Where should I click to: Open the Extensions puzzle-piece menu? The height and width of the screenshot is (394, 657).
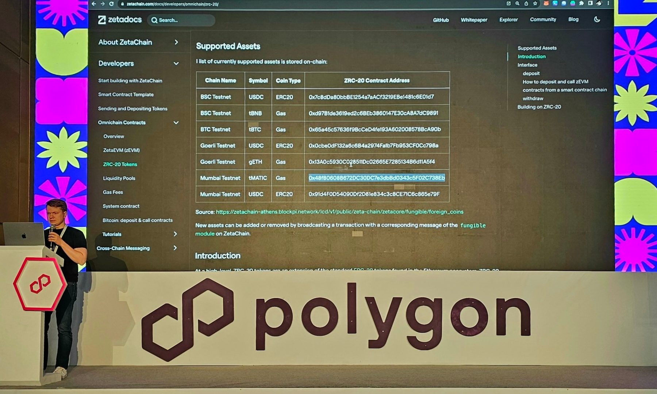[x=581, y=3]
